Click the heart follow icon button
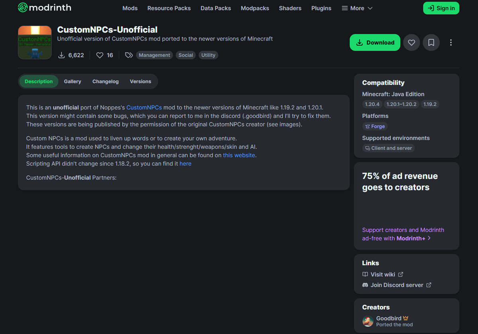The width and height of the screenshot is (478, 334). (x=411, y=43)
